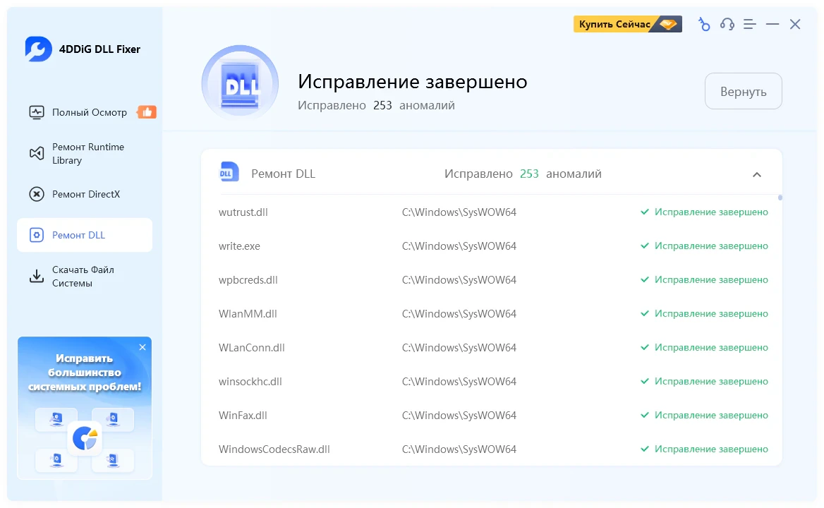
Task: Open the Полный Осмотр monitor icon
Action: point(37,112)
